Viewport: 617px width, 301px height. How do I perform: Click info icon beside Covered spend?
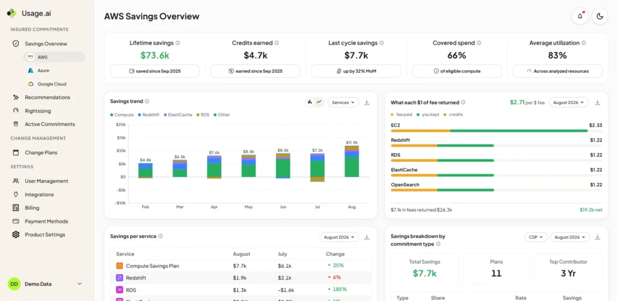[x=479, y=43]
